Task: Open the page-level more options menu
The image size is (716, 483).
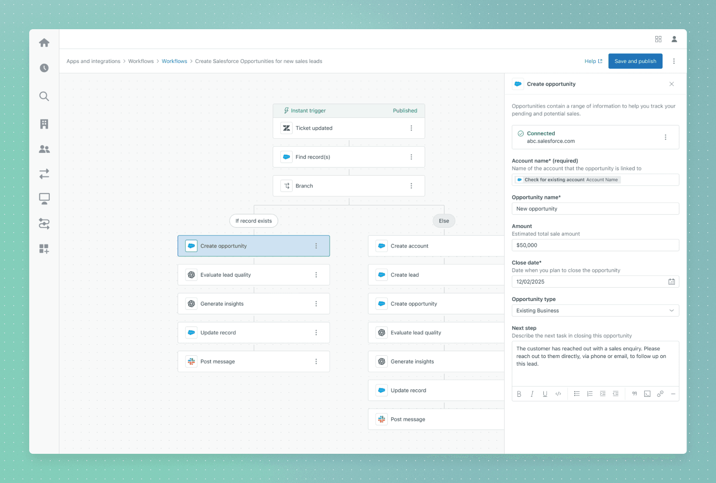Action: (674, 61)
